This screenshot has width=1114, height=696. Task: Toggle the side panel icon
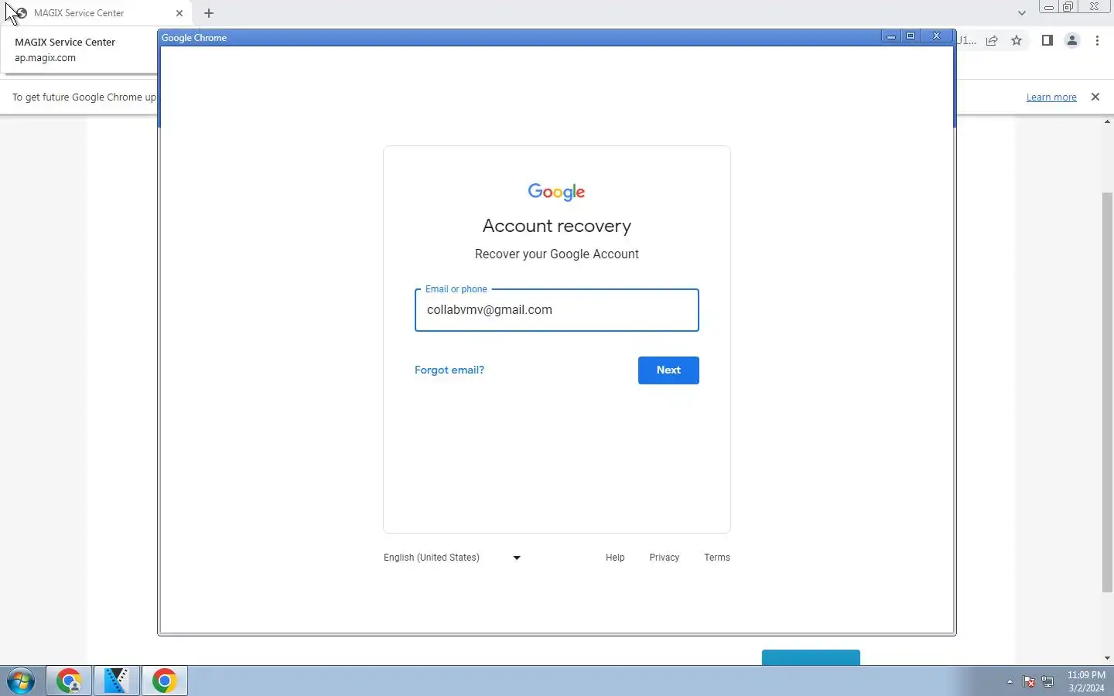click(1047, 41)
